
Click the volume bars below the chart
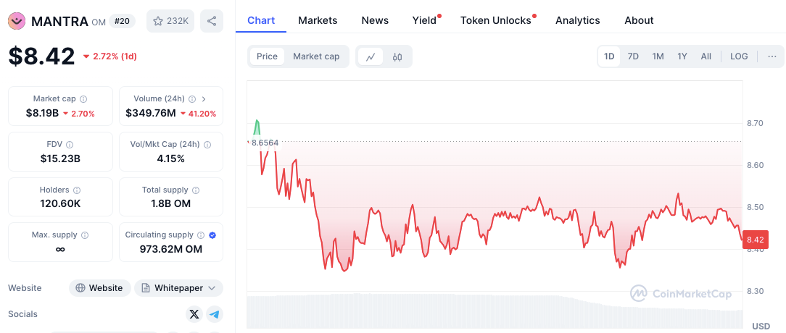[x=495, y=311]
